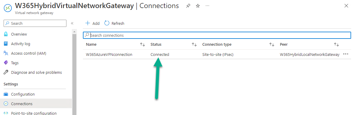Refresh the connections list

(114, 23)
